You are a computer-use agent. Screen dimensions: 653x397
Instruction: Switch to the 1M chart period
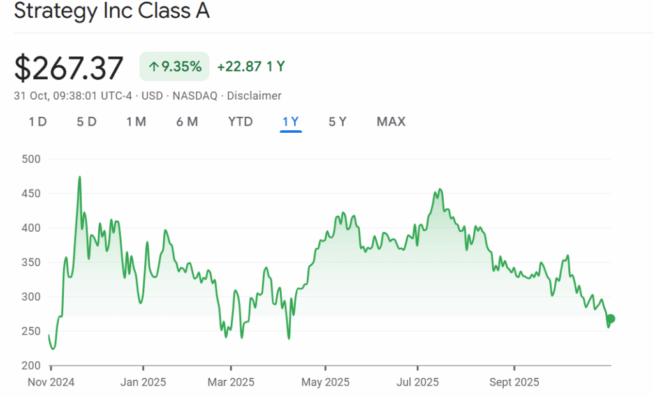tap(136, 121)
